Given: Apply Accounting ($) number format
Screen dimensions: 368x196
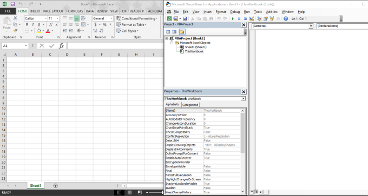Looking at the screenshot, I should pyautogui.click(x=96, y=25).
